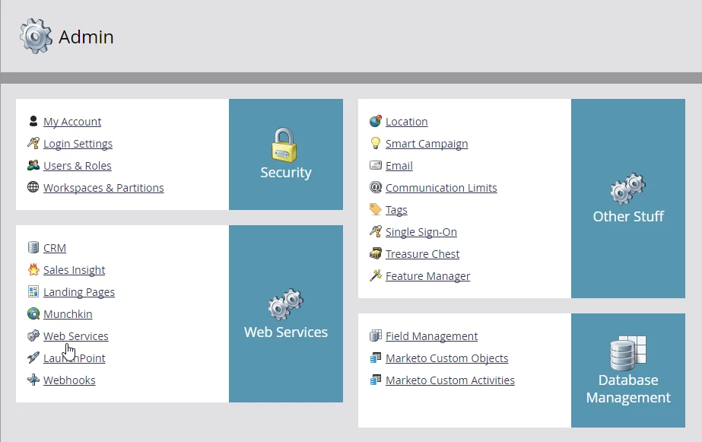Click the icon beside Marketo Custom Activities
This screenshot has width=702, height=442.
(x=376, y=380)
